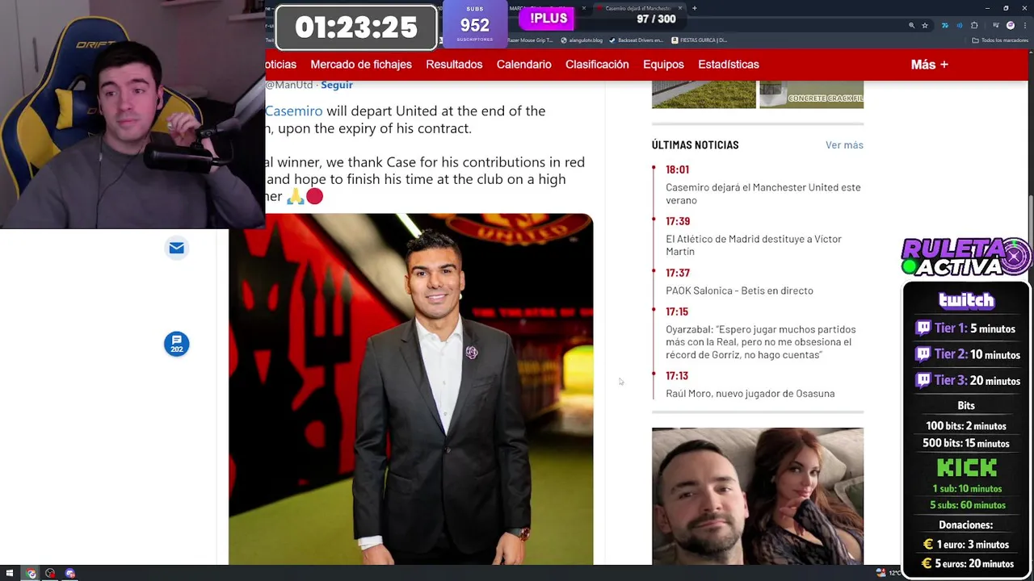1034x581 pixels.
Task: Click the zoom magnifier icon in address bar
Action: [x=912, y=26]
